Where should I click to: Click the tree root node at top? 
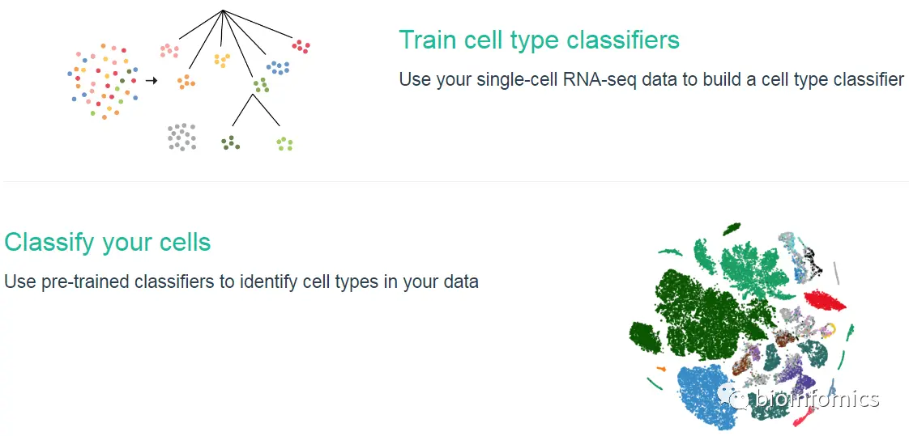(x=223, y=11)
